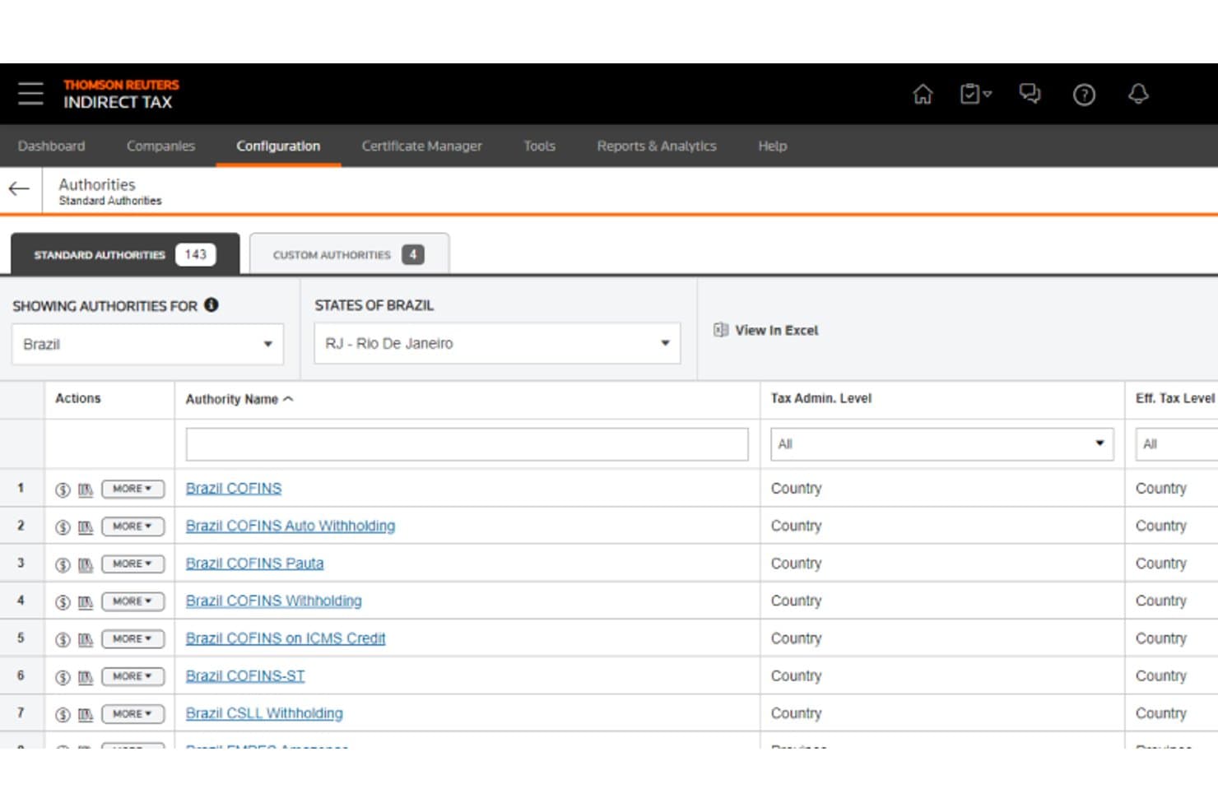The width and height of the screenshot is (1218, 812).
Task: Click dollar icon for Brazil COFINS Withholding row
Action: pos(63,601)
